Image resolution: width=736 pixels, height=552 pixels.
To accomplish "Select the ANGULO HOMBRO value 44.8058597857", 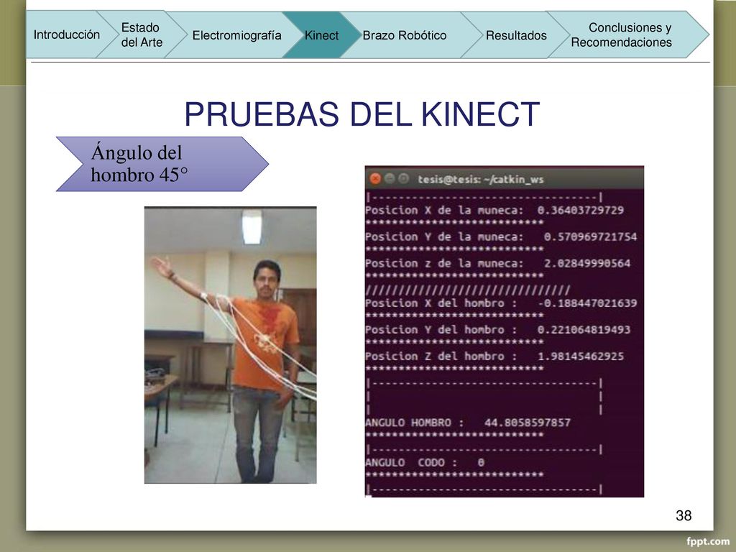I will pyautogui.click(x=527, y=423).
